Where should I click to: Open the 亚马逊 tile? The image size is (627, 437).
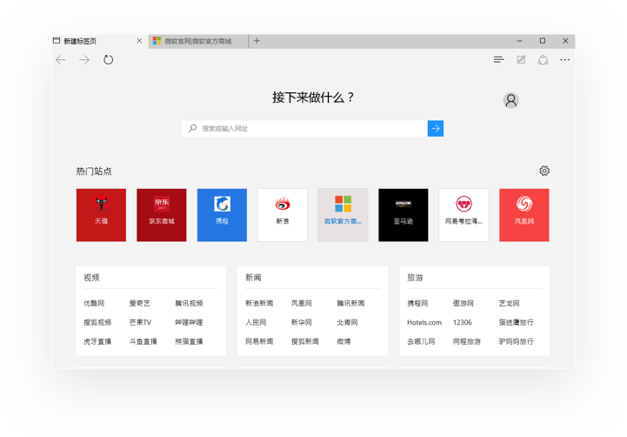404,215
